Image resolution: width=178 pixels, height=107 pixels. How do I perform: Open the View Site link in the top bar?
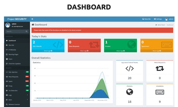[147, 19]
